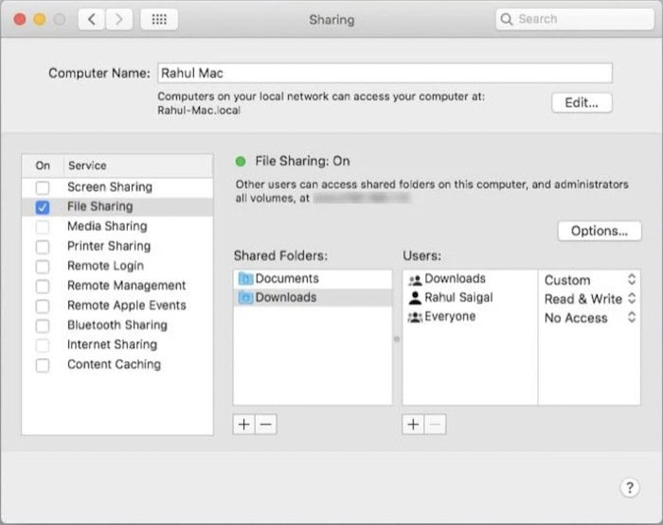Turn on the Remote Login checkbox

pyautogui.click(x=43, y=266)
